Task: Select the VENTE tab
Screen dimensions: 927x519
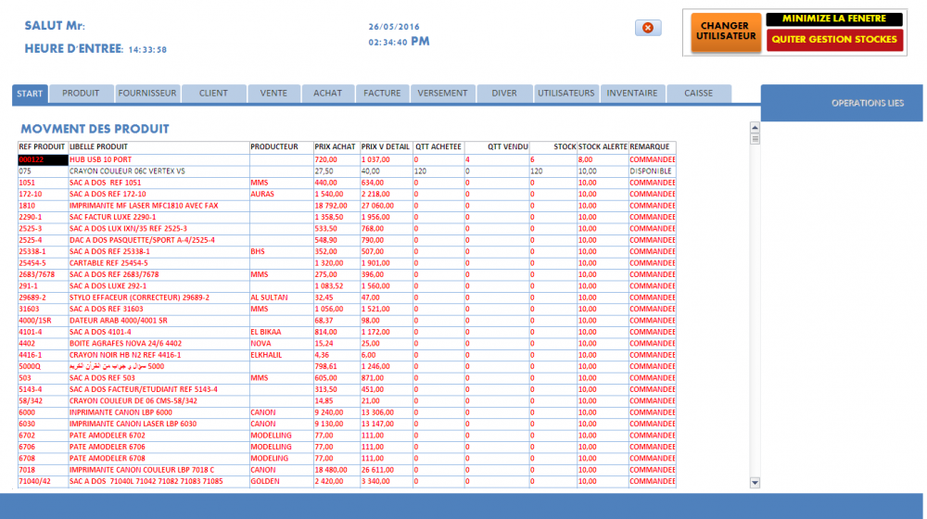Action: click(x=273, y=94)
